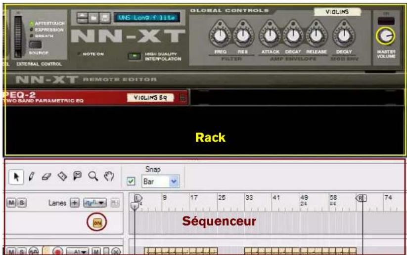Image resolution: width=407 pixels, height=255 pixels.
Task: Open the A1 dropdown on bottom track
Action: [x=77, y=252]
